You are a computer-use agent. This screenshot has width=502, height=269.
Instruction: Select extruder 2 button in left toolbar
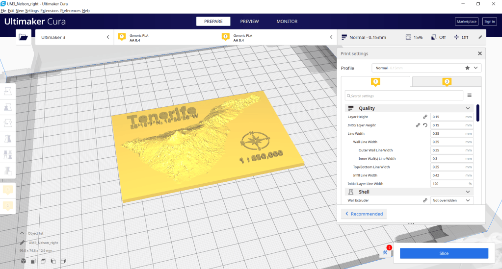(8, 206)
